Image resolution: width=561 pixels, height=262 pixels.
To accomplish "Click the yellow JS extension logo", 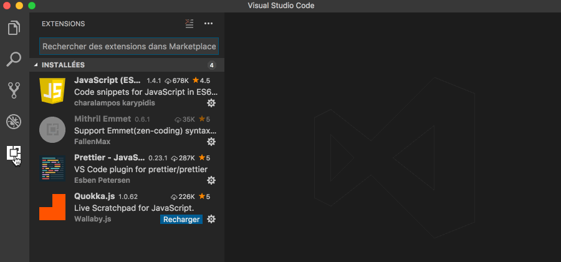I will click(53, 91).
